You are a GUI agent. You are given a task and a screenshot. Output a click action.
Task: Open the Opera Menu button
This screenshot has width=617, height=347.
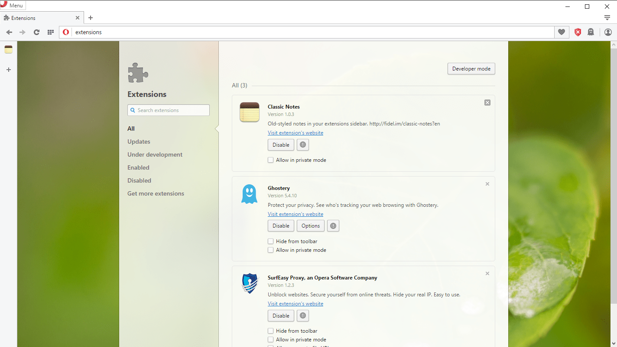coord(13,6)
